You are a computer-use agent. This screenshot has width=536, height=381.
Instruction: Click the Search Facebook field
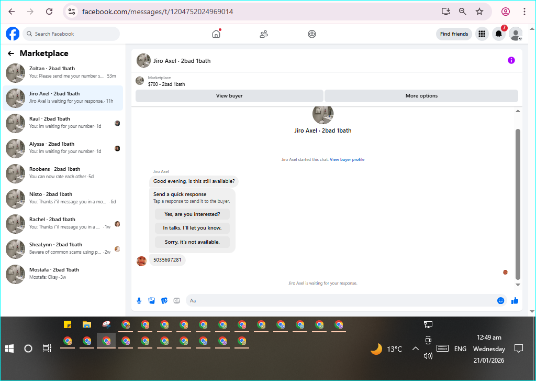(x=71, y=34)
